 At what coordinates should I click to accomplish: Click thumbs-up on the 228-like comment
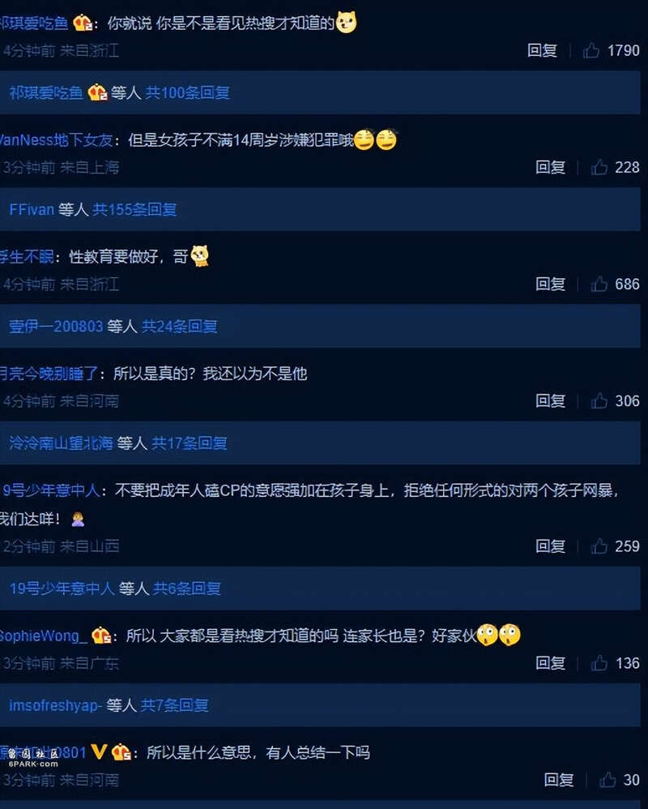point(599,167)
